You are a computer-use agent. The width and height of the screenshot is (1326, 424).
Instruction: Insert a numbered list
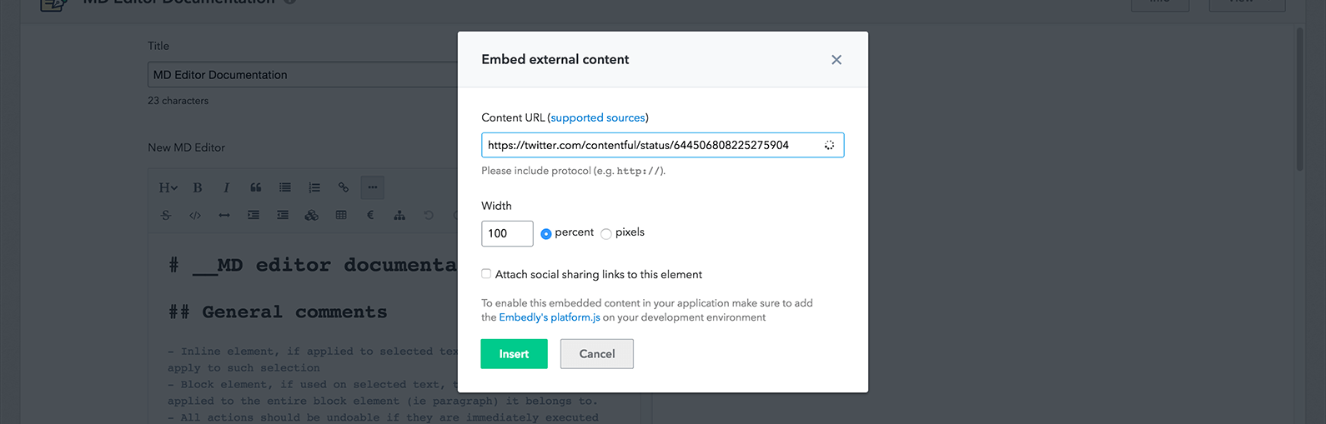click(x=314, y=187)
